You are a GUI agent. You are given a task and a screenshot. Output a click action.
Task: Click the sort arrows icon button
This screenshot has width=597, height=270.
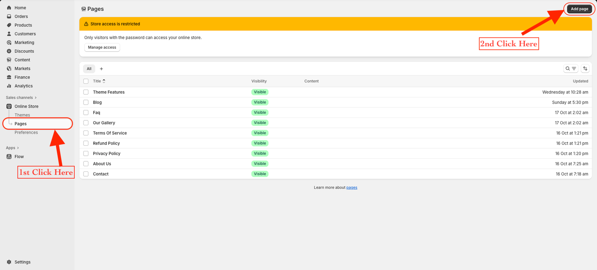585,69
